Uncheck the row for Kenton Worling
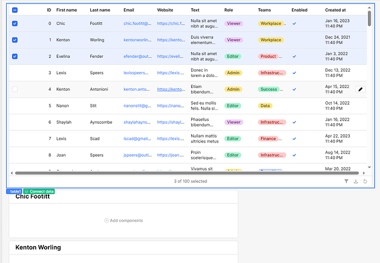The height and width of the screenshot is (263, 380). click(15, 40)
